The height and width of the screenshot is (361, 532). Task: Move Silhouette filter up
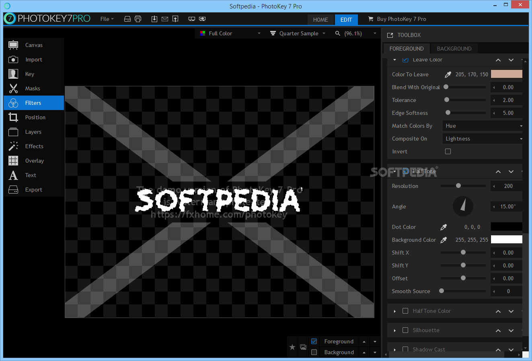(498, 330)
